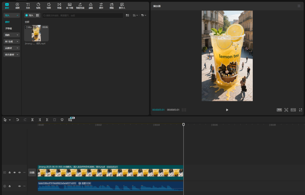Open the AI 字幕 captions tab
This screenshot has height=195, width=305.
tap(70, 6)
